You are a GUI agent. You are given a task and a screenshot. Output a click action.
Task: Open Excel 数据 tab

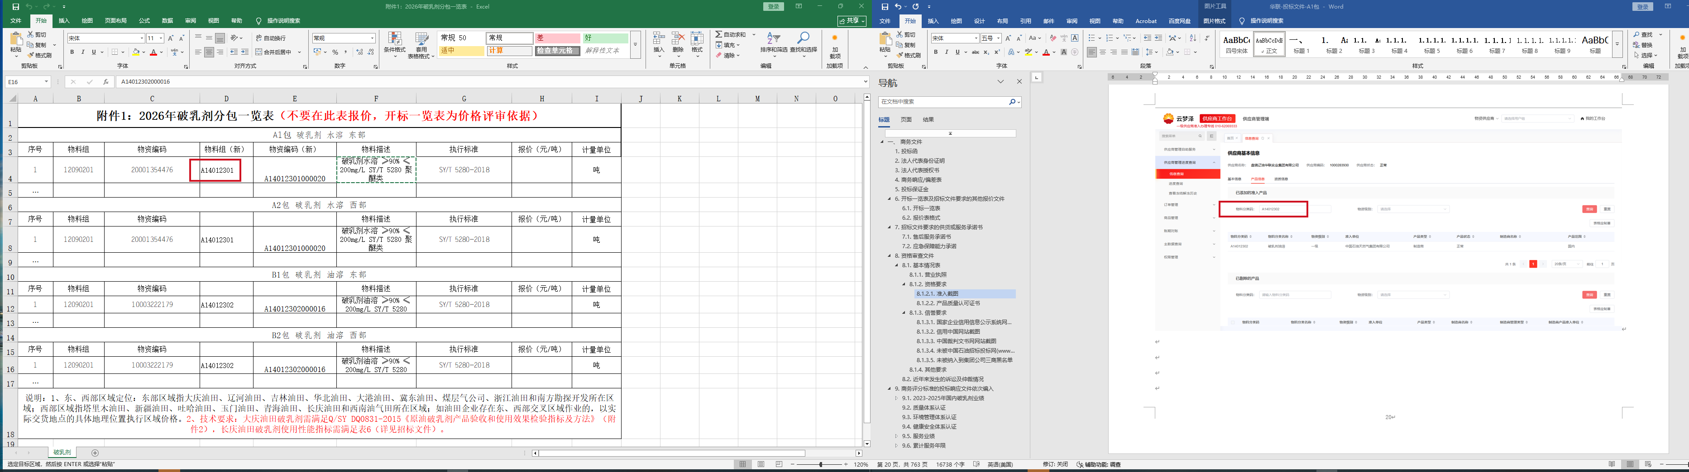(167, 21)
